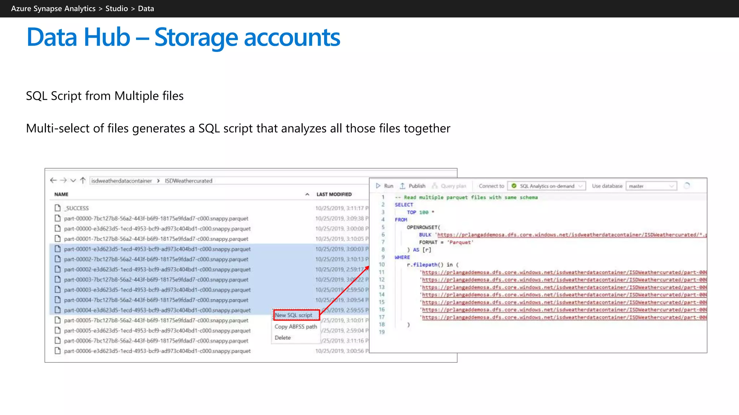Click the WHERE keyword on line 9
Screen dimensions: 739x415
pyautogui.click(x=402, y=257)
